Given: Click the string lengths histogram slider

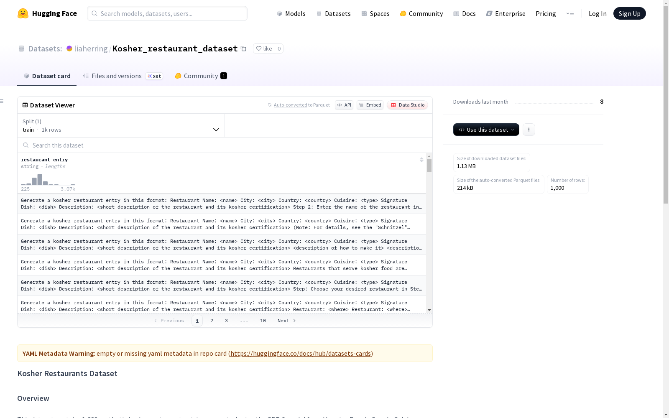Looking at the screenshot, I should [x=48, y=179].
